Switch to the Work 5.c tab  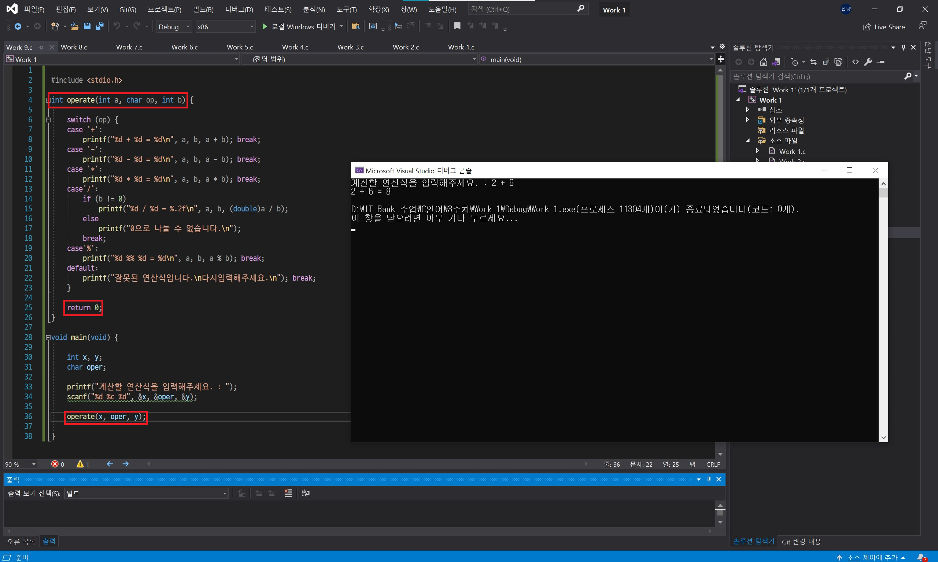click(x=240, y=47)
